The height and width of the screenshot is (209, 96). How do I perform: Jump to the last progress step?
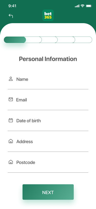83,40
